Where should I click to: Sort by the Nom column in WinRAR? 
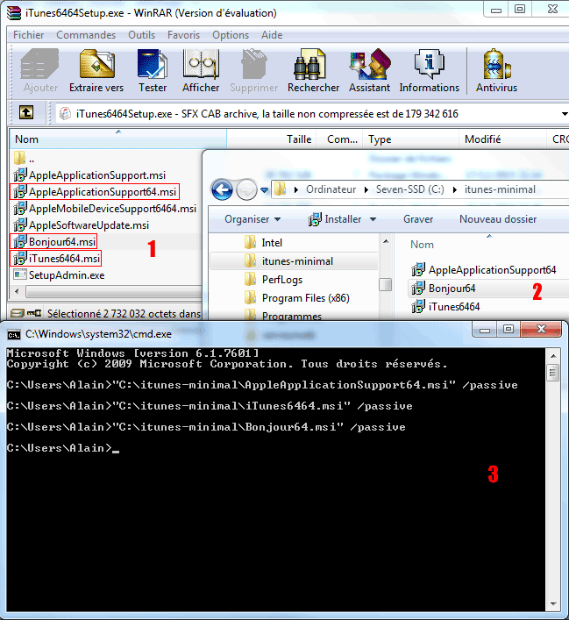click(117, 139)
